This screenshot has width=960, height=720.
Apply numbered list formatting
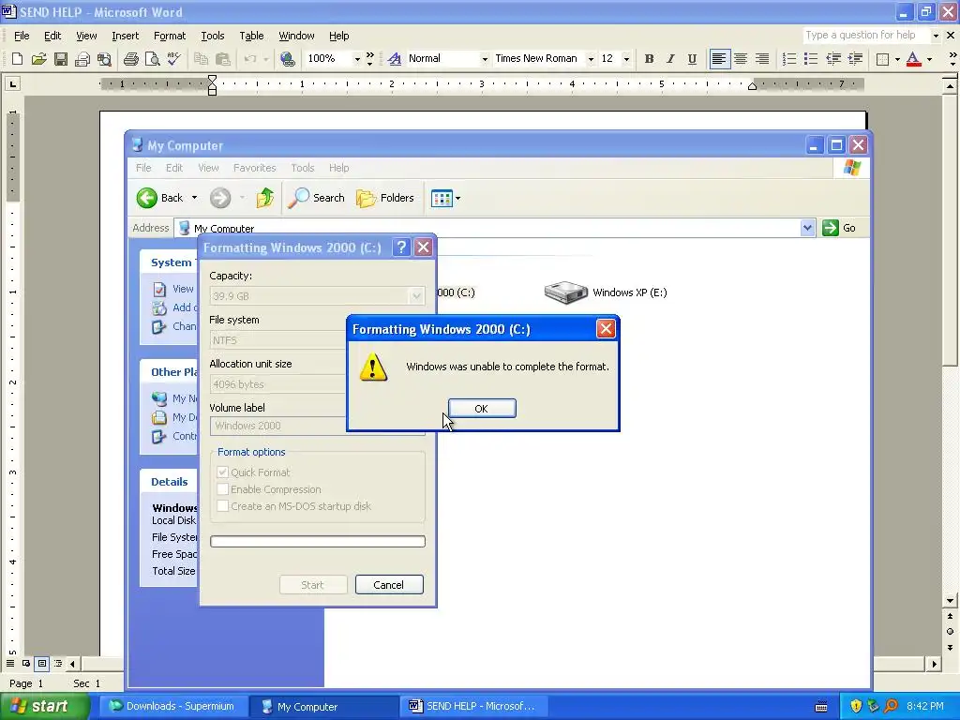pyautogui.click(x=789, y=59)
